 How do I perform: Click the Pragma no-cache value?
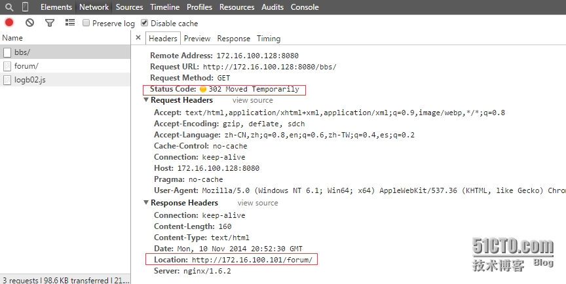coord(206,179)
